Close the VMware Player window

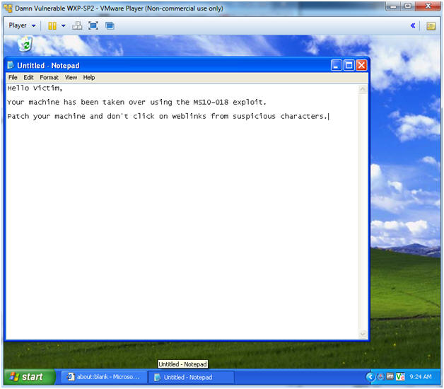pos(428,6)
